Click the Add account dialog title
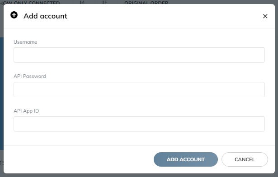The image size is (278, 177). pyautogui.click(x=45, y=16)
